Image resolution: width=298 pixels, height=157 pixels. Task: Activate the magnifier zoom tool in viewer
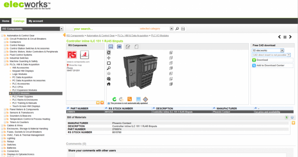(109, 68)
